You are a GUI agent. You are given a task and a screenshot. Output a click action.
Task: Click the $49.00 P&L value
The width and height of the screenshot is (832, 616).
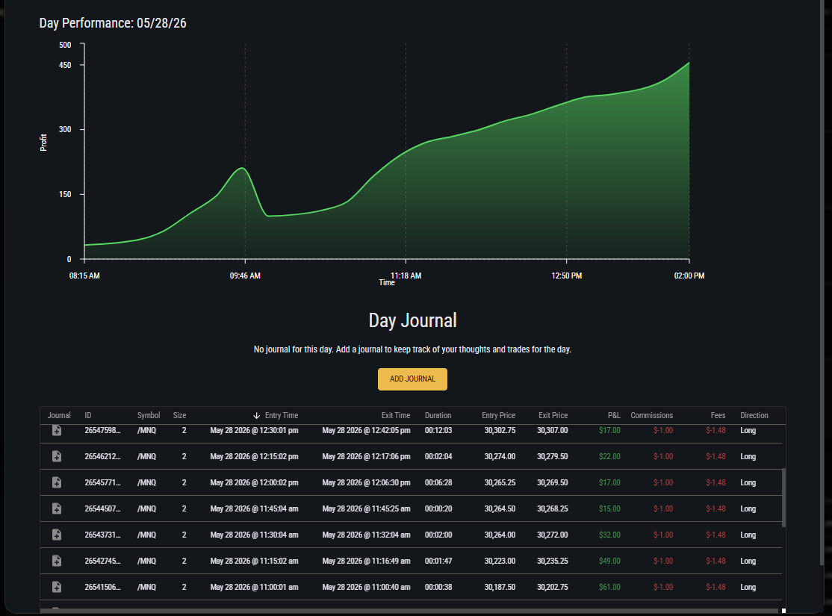[609, 561]
